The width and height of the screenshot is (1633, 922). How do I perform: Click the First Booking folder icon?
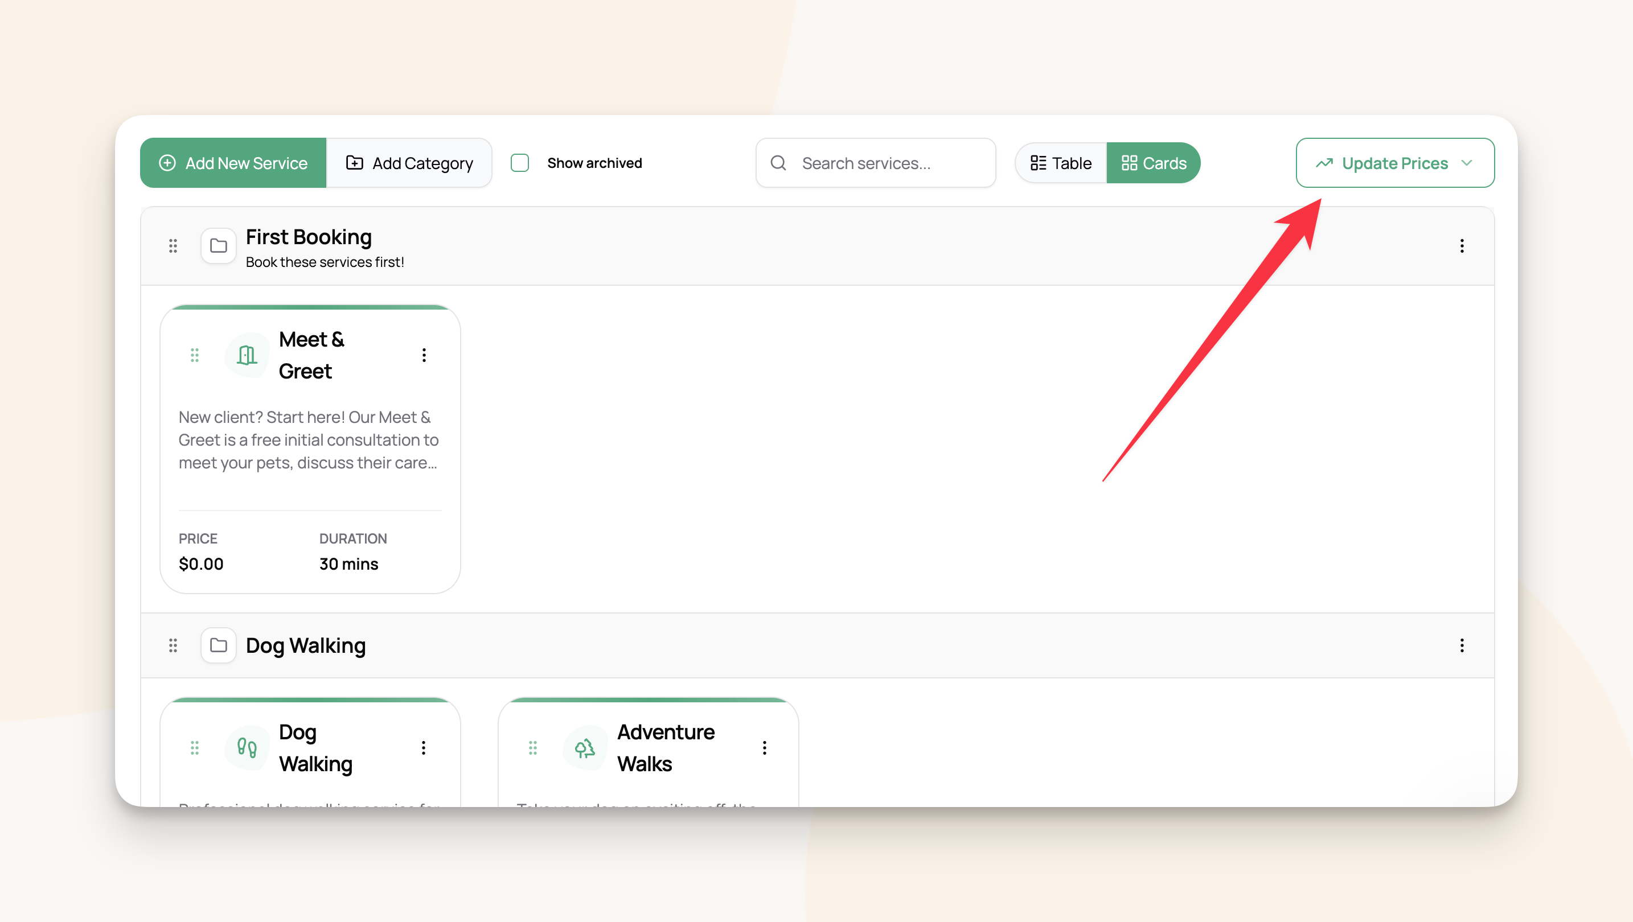click(219, 246)
